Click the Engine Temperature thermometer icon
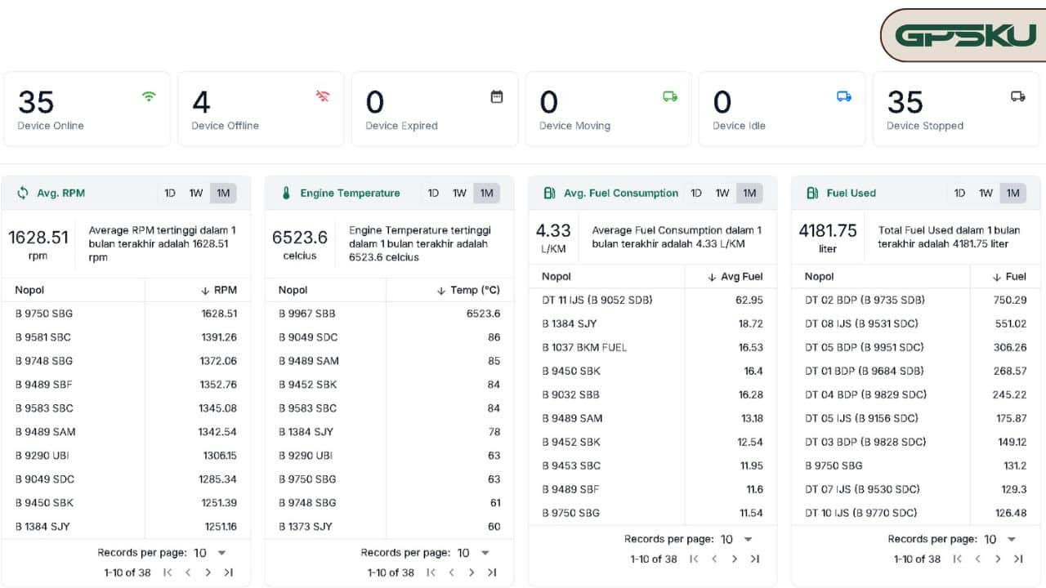1046x588 pixels. [x=286, y=194]
